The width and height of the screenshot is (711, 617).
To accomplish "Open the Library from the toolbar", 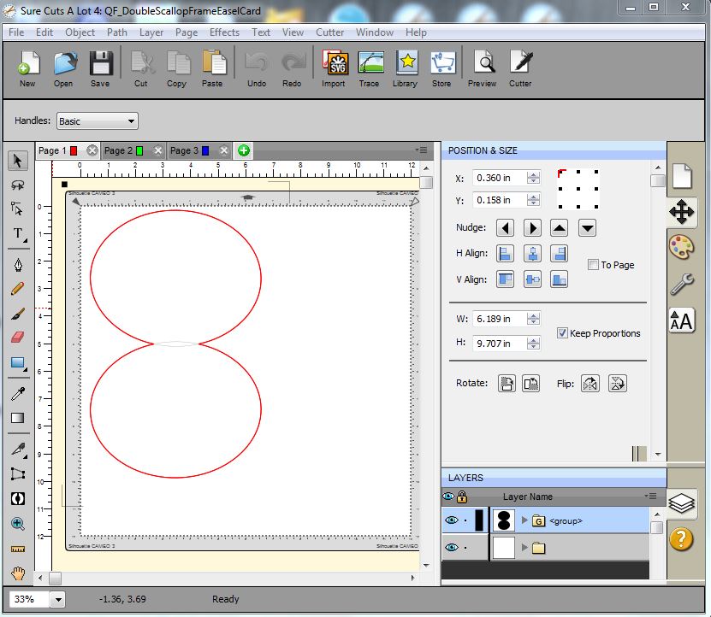I will [406, 65].
